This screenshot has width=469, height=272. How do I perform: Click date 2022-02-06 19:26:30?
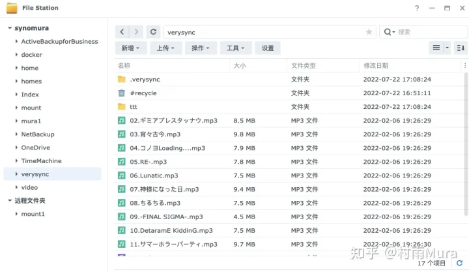click(x=397, y=244)
